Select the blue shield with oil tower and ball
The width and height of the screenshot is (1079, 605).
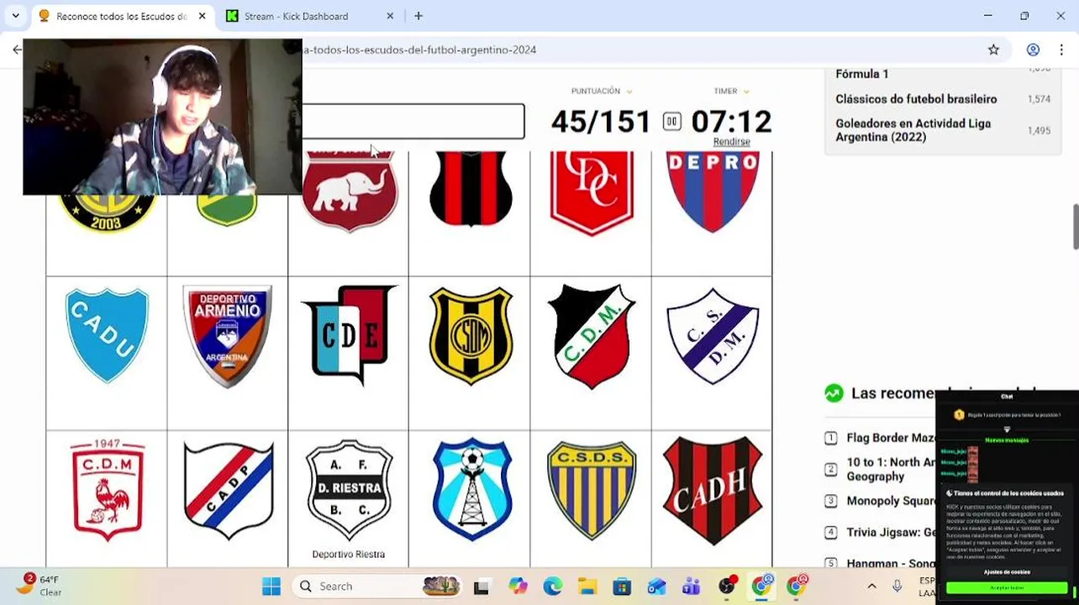[x=471, y=490]
